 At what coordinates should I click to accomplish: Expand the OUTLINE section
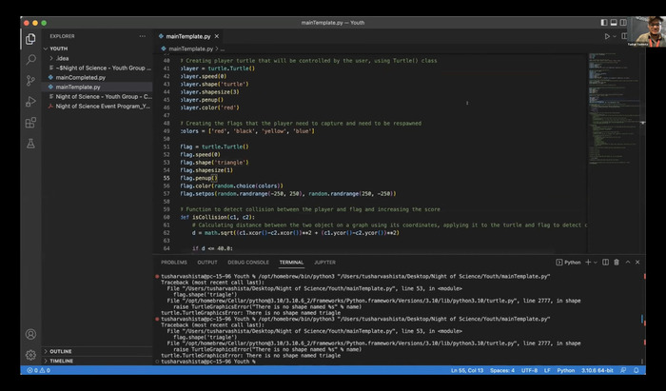[x=61, y=351]
